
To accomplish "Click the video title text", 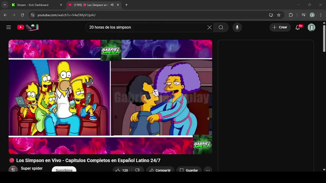I will click(88, 160).
